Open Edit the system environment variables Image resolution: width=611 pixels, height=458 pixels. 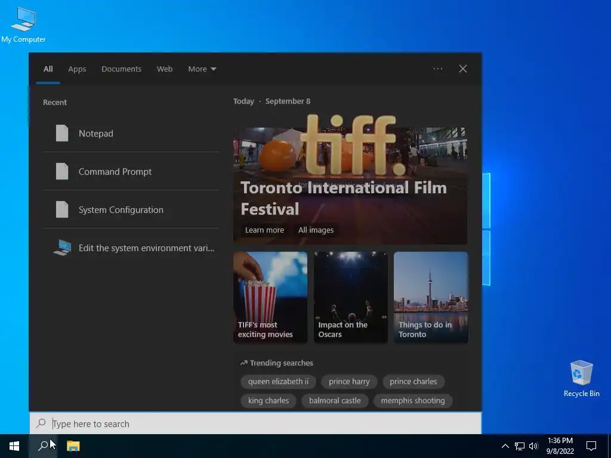131,247
